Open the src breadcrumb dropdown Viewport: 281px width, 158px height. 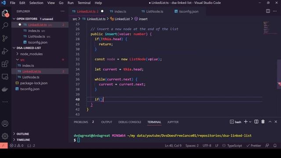(75, 19)
